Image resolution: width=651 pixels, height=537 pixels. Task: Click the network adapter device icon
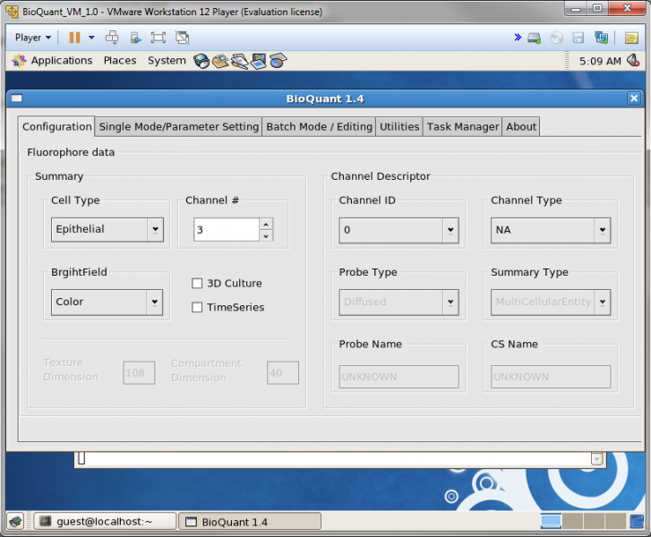point(601,38)
